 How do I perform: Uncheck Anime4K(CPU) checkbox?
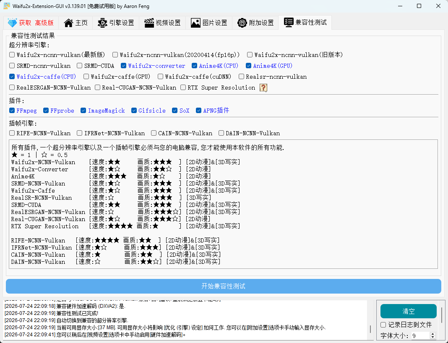pos(194,66)
